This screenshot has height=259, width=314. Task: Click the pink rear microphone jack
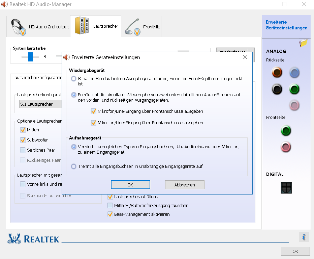click(x=294, y=105)
